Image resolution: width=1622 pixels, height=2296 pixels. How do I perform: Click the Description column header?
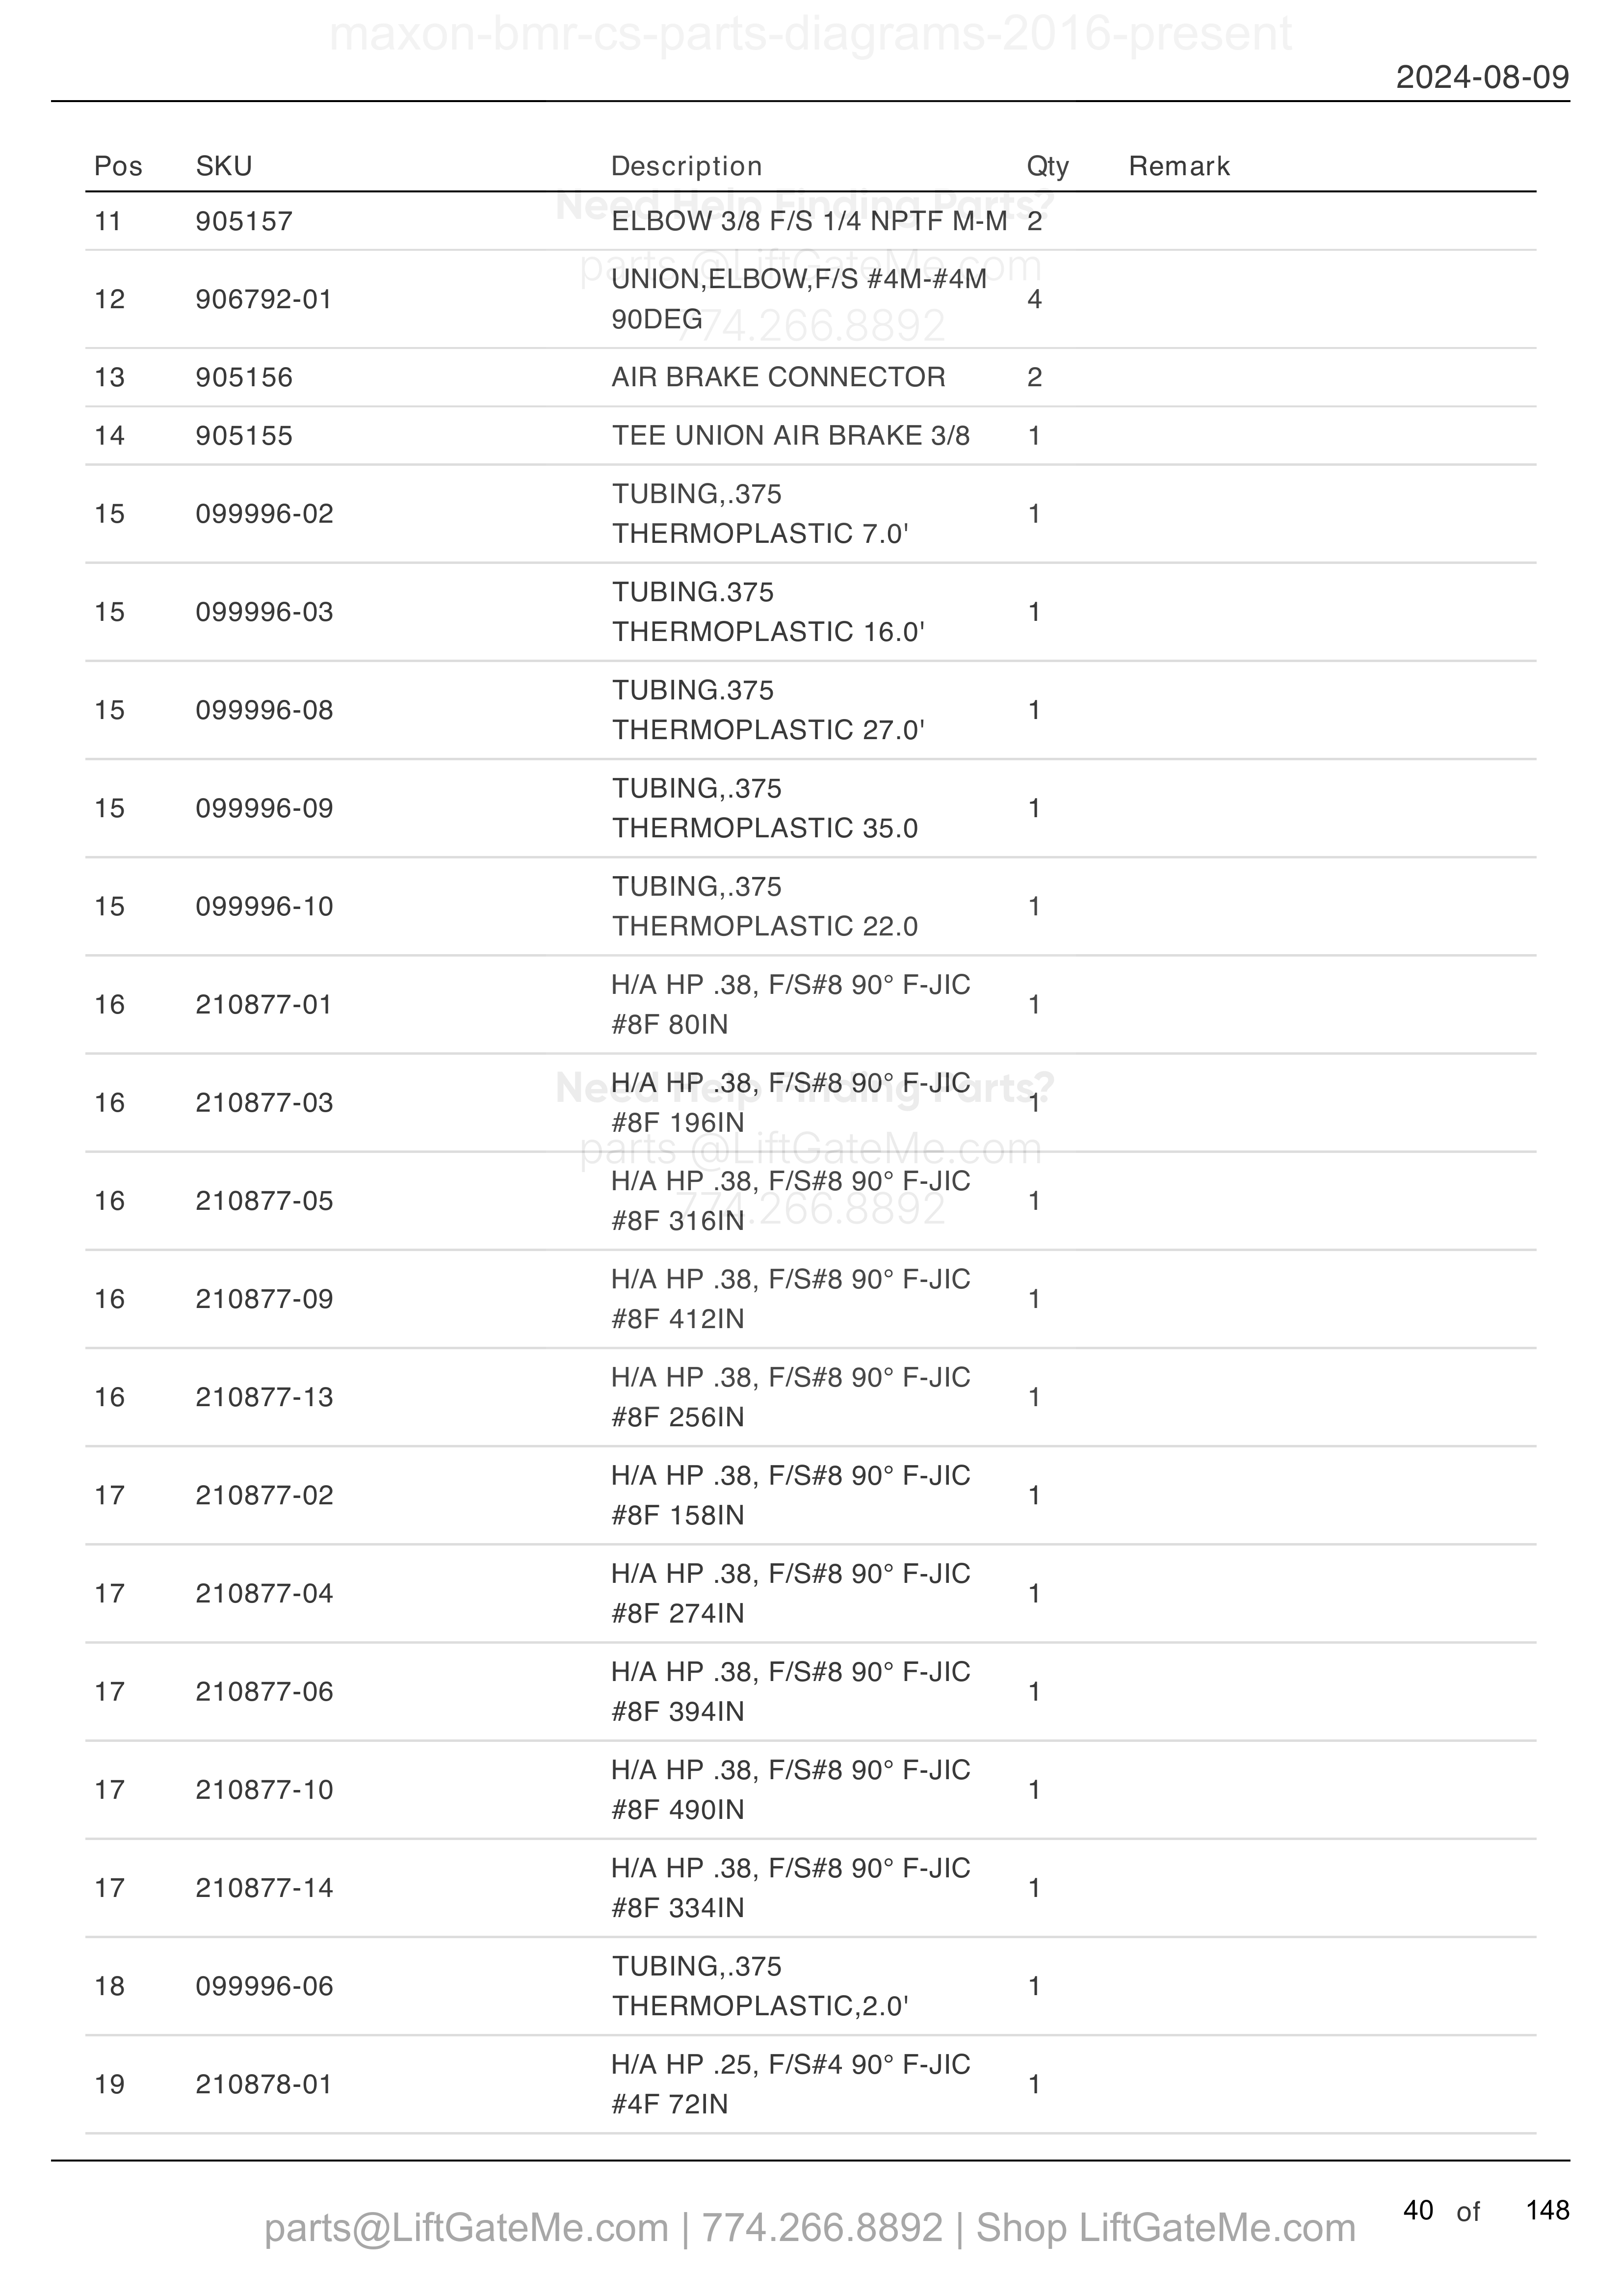(x=686, y=166)
